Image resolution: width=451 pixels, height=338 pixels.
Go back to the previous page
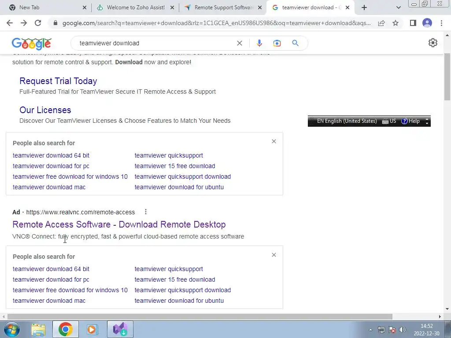point(10,23)
